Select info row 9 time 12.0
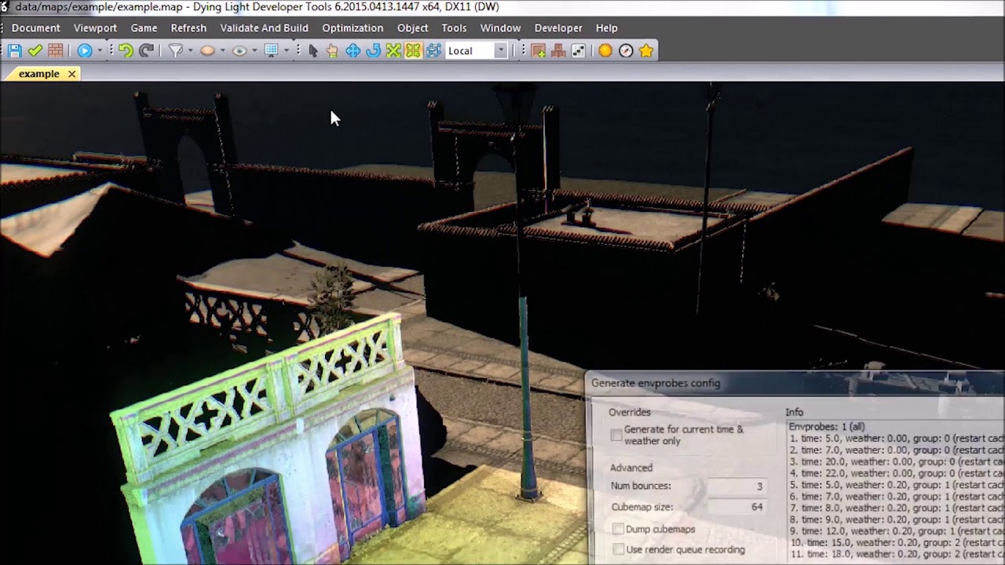1005x565 pixels. click(x=897, y=530)
